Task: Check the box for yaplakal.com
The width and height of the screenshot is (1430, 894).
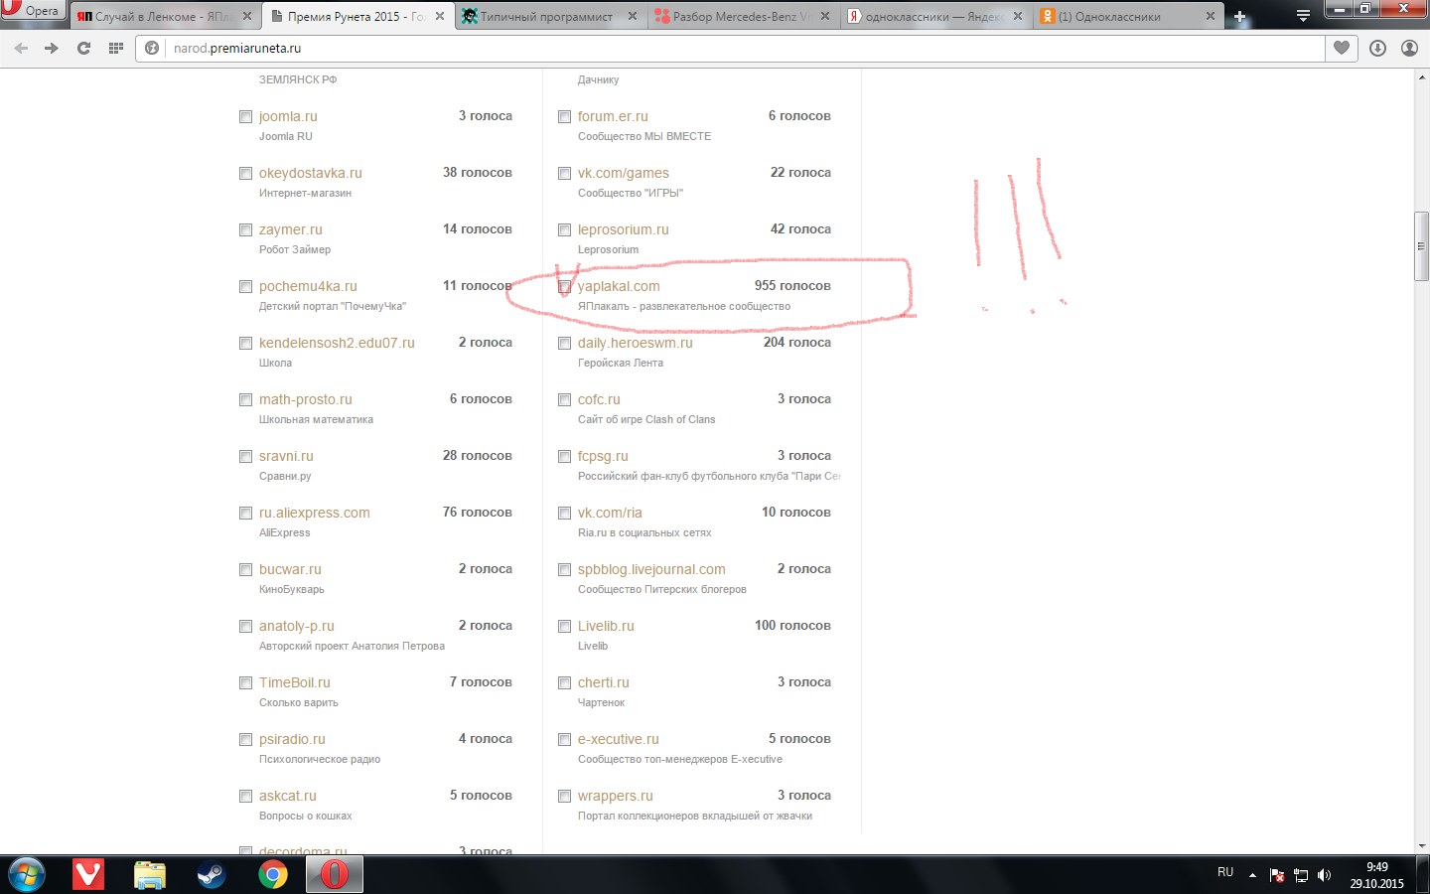Action: tap(565, 287)
